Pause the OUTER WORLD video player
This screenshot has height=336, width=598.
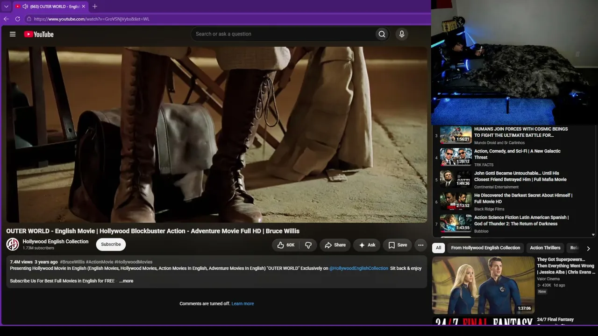217,134
